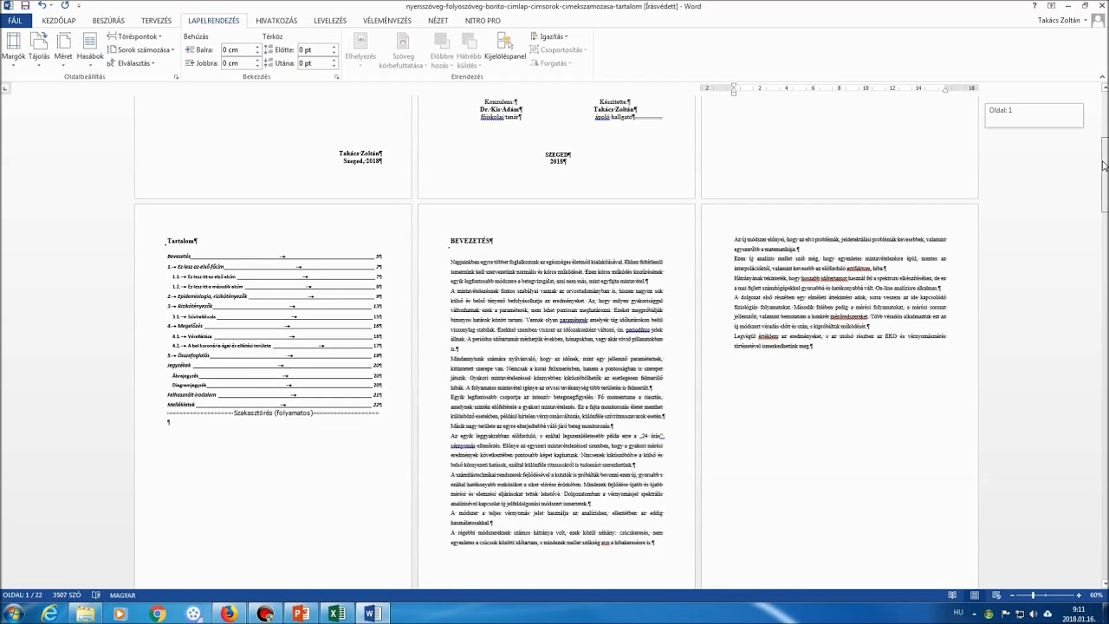
Task: Click the word count 3507 SZÓ
Action: click(66, 595)
